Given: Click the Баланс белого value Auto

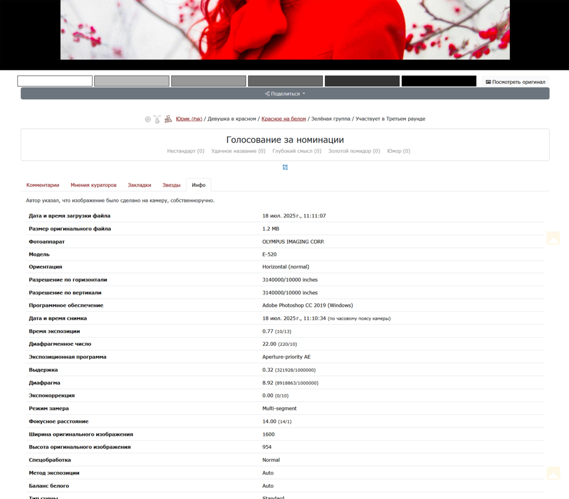Looking at the screenshot, I should pos(268,486).
